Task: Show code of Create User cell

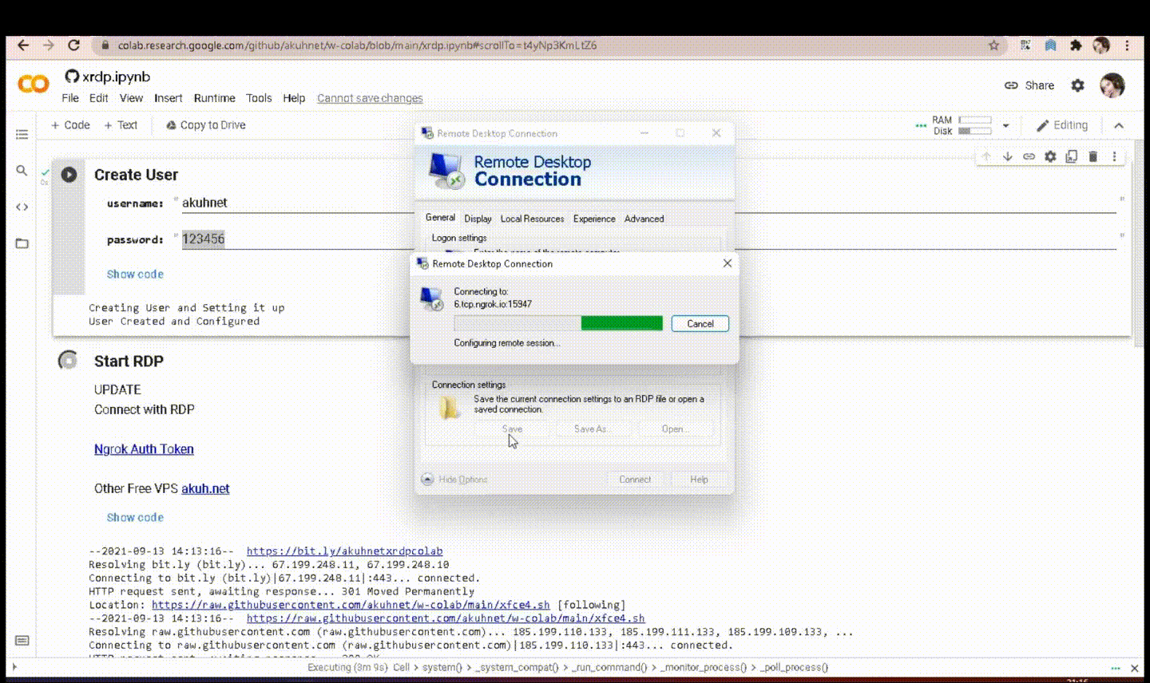Action: pos(135,274)
